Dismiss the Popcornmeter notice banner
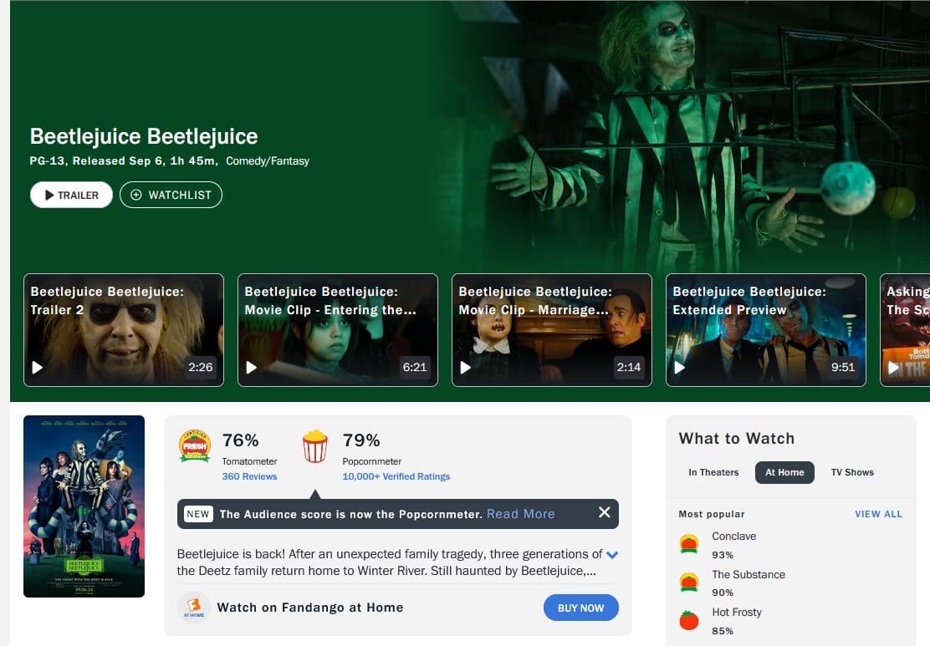Screen dimensions: 930x646 point(604,512)
